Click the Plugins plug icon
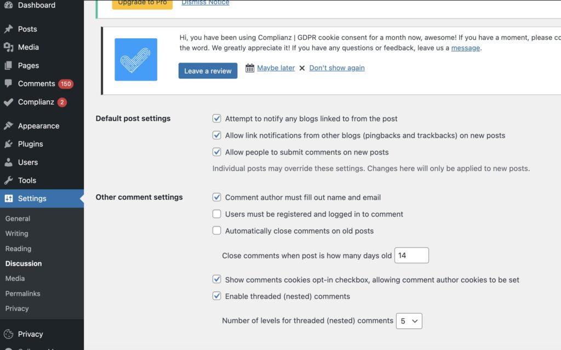The width and height of the screenshot is (561, 350). (8, 144)
